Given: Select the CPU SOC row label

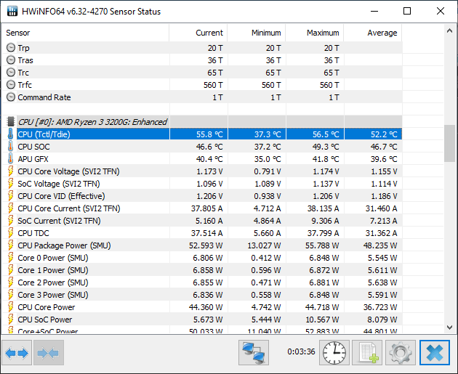Looking at the screenshot, I should [33, 147].
